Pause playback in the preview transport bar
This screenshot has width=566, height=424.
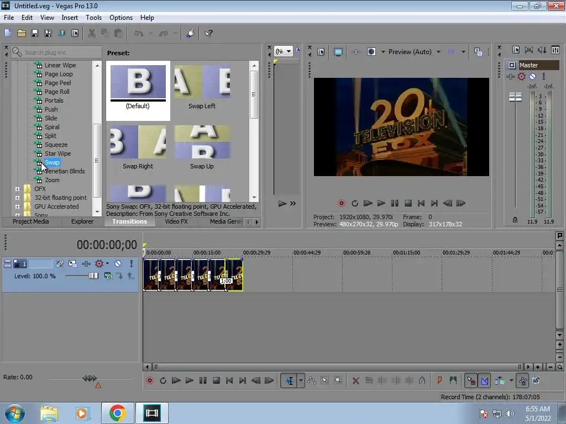tap(395, 203)
